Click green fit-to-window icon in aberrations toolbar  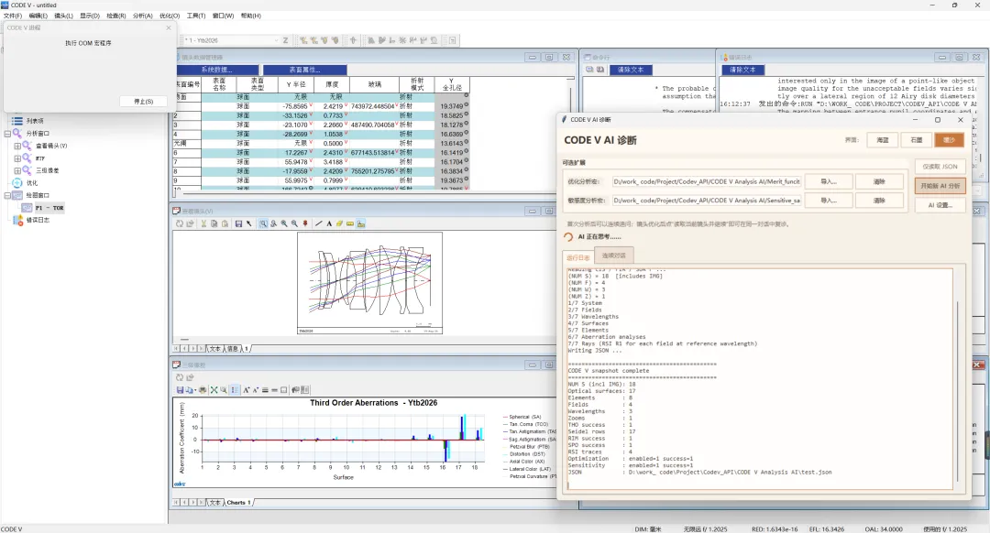coord(214,390)
